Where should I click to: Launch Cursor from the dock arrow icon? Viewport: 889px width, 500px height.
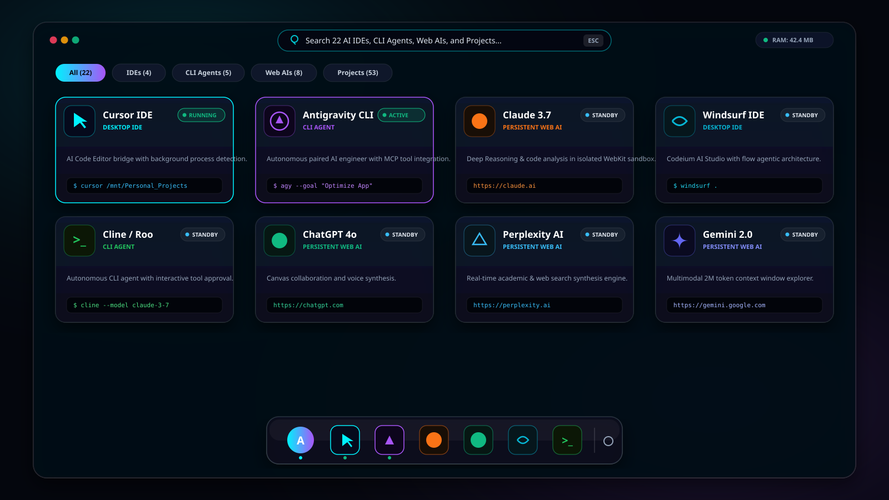(x=345, y=440)
